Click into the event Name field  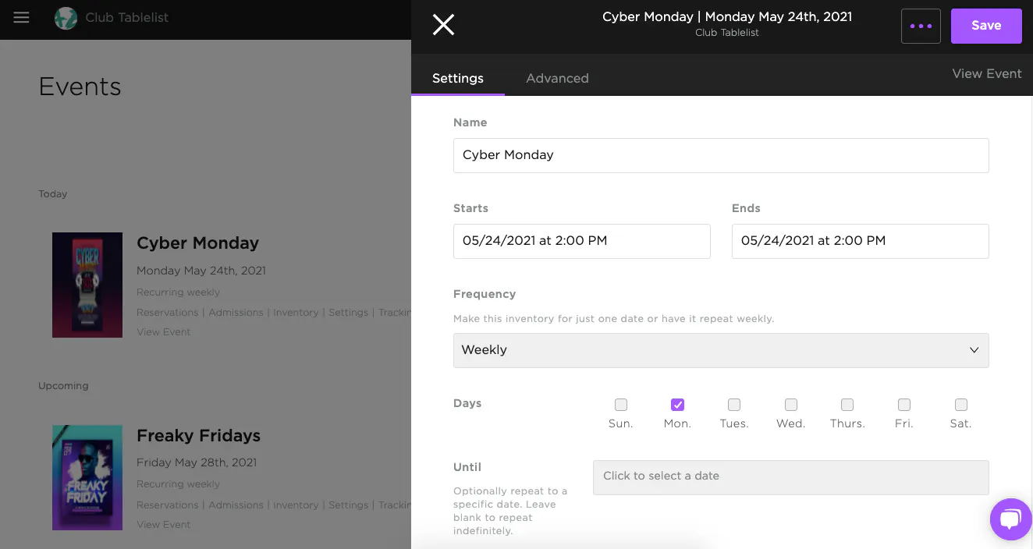pos(721,155)
